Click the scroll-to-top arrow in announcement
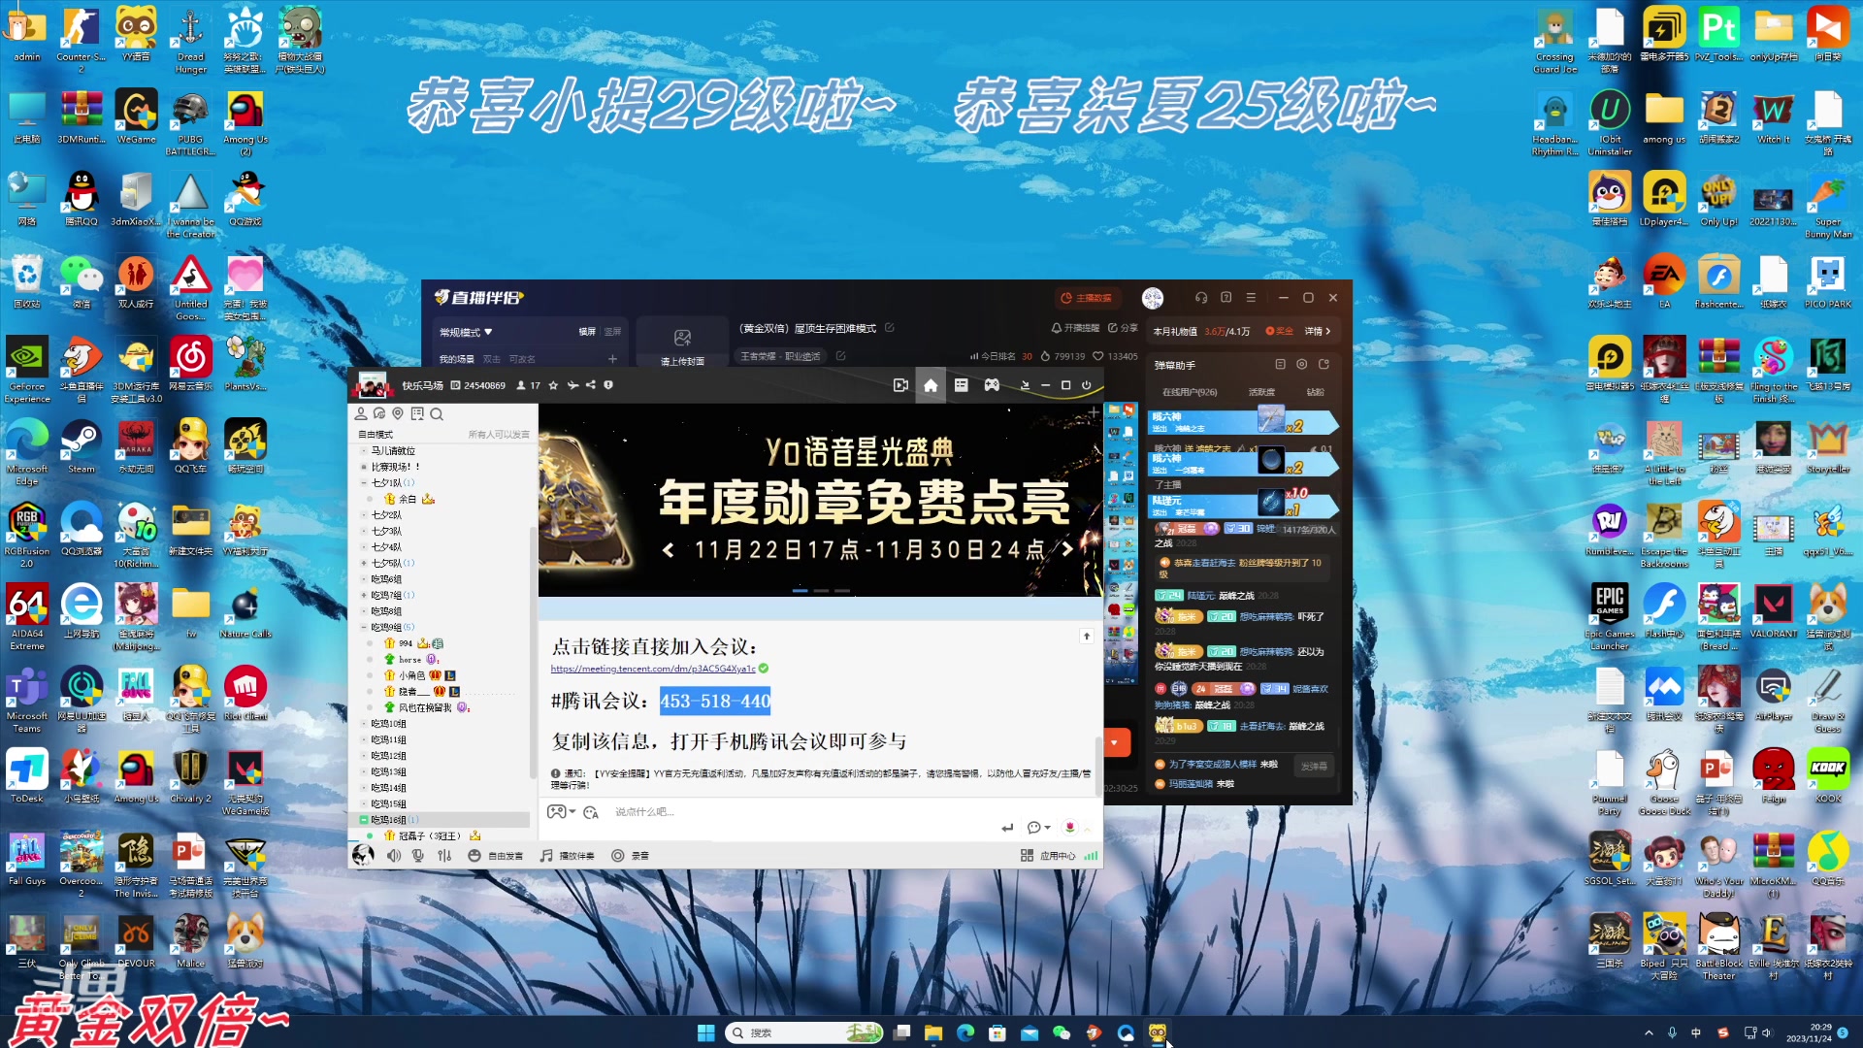This screenshot has height=1048, width=1863. [x=1087, y=637]
